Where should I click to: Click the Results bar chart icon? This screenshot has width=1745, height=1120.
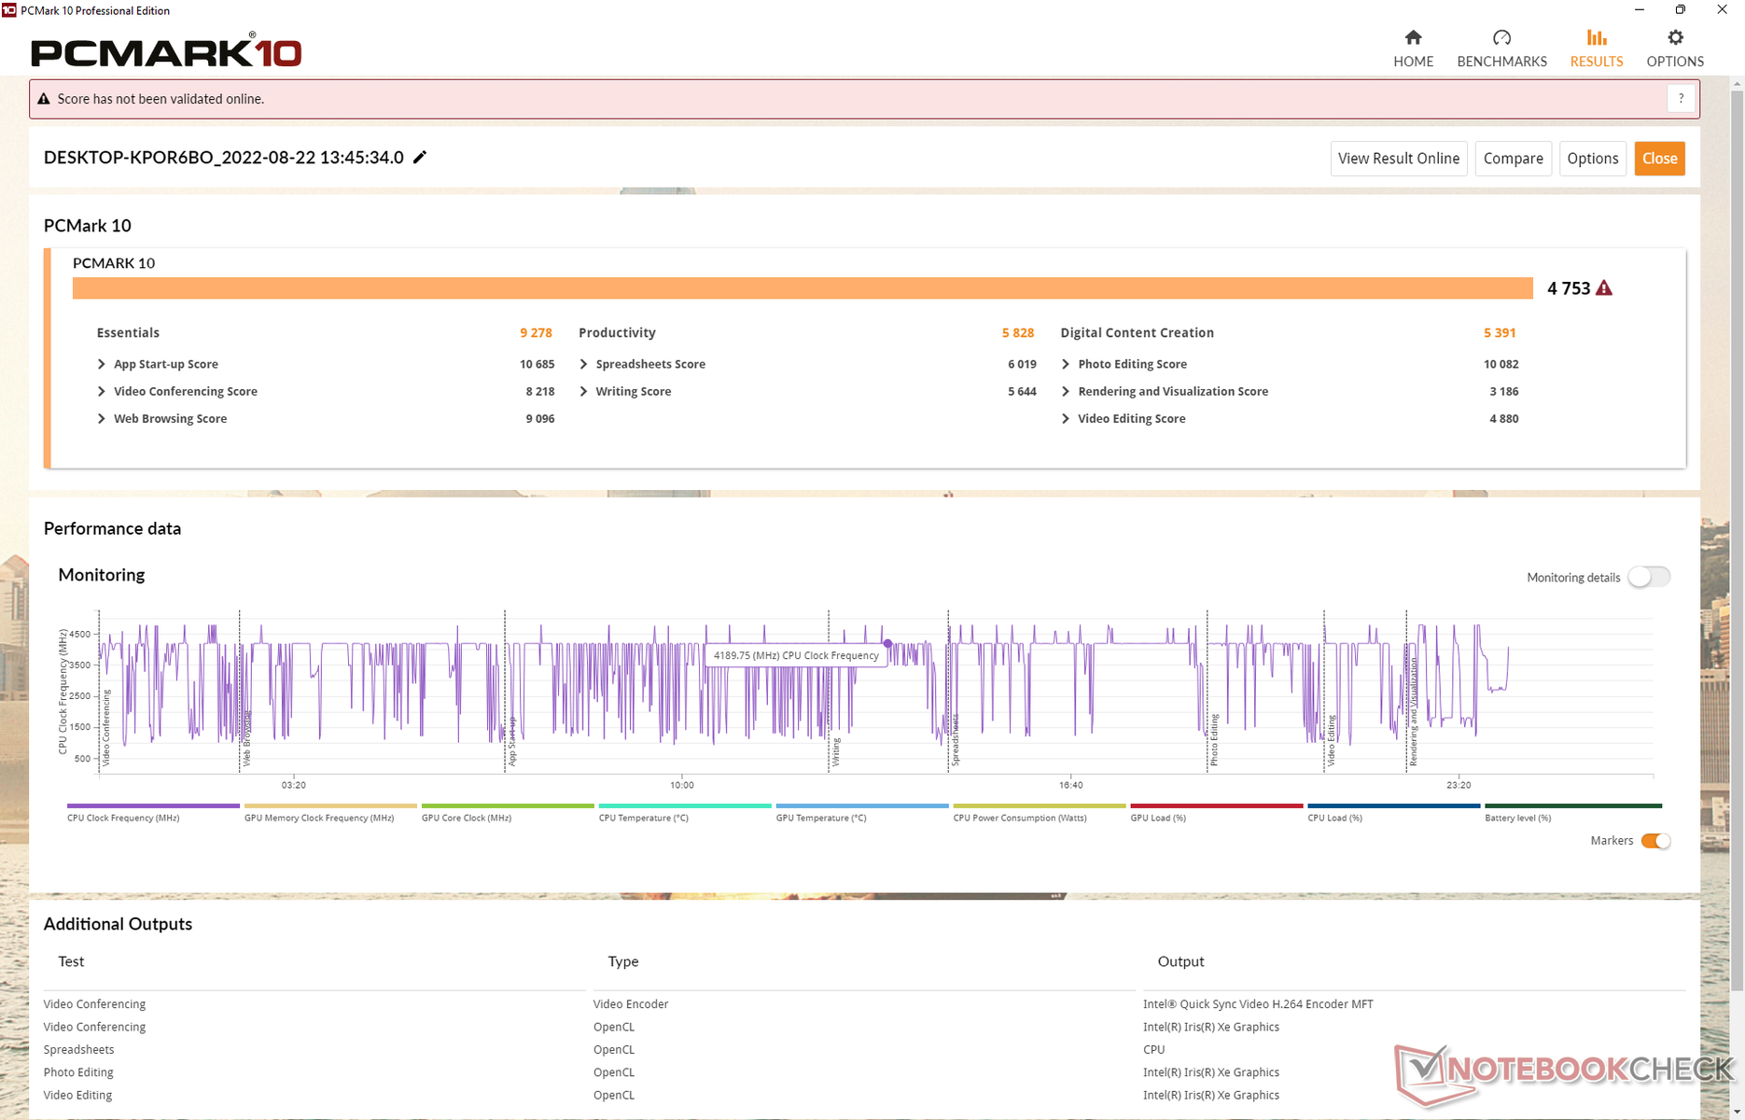1596,38
